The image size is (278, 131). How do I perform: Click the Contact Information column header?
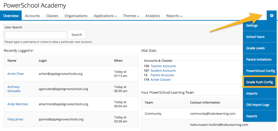205,103
